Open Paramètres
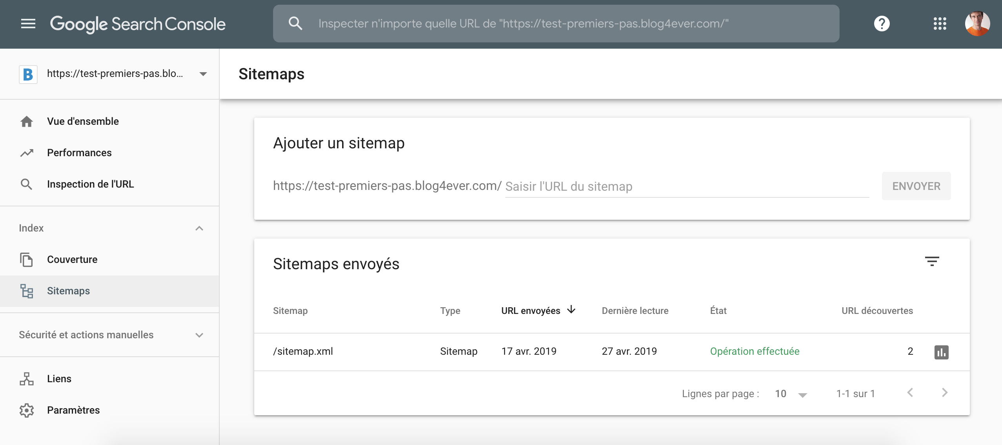The image size is (1002, 445). pyautogui.click(x=73, y=410)
